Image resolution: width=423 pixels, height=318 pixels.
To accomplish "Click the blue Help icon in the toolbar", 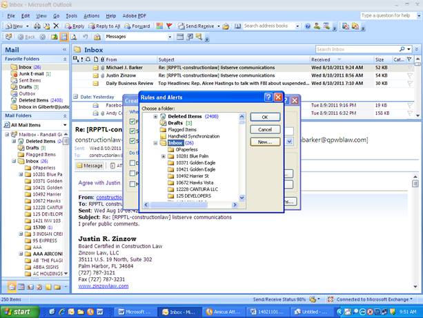I will pyautogui.click(x=308, y=26).
